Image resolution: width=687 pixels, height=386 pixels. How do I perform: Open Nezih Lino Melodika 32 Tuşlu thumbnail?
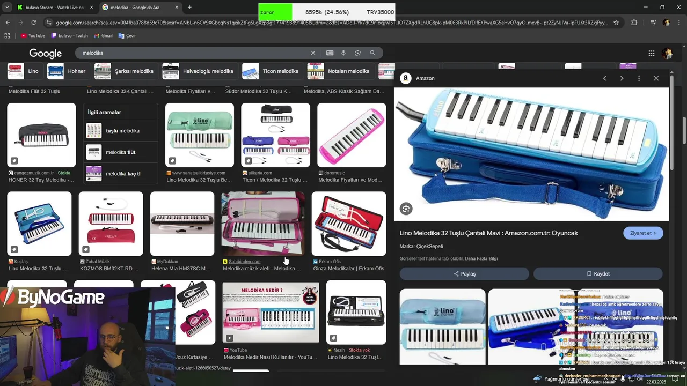pyautogui.click(x=356, y=312)
